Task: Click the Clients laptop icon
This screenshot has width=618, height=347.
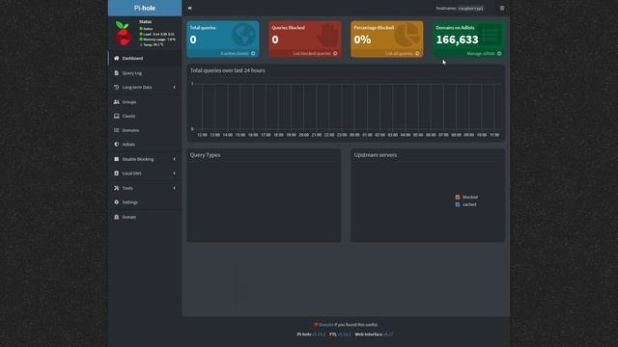Action: tap(116, 116)
